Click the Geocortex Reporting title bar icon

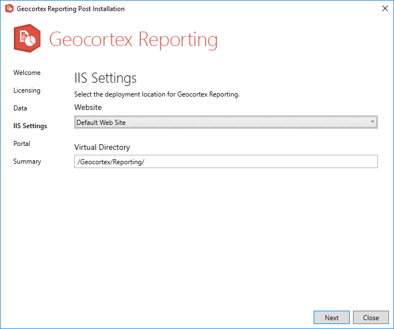[x=9, y=8]
